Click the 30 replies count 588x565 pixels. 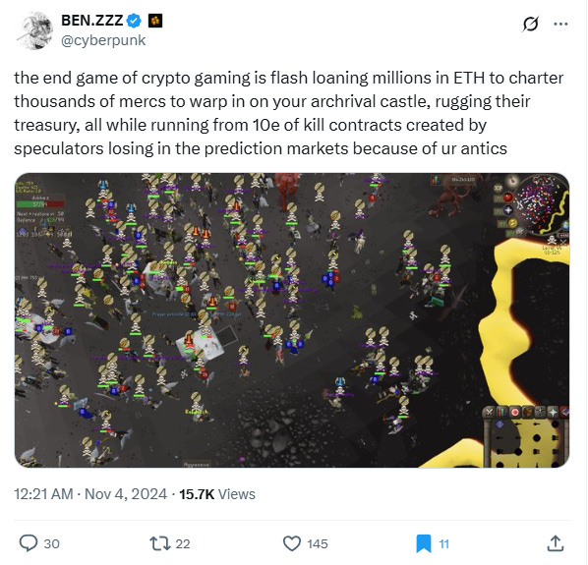coord(52,544)
